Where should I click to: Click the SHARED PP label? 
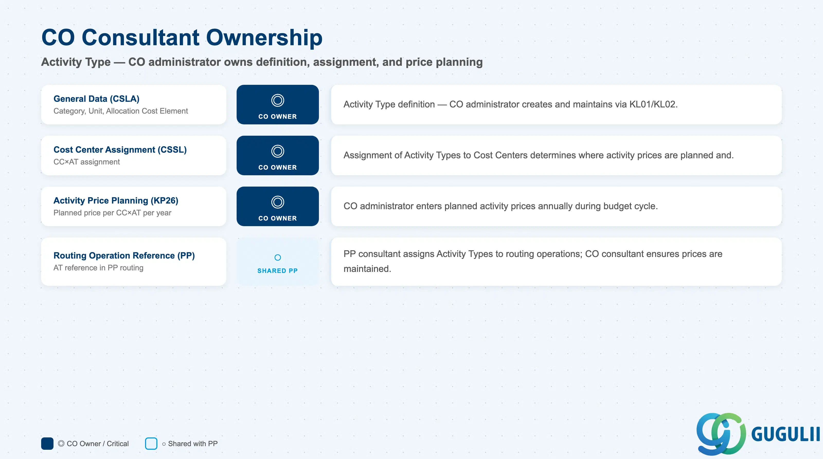click(x=278, y=271)
